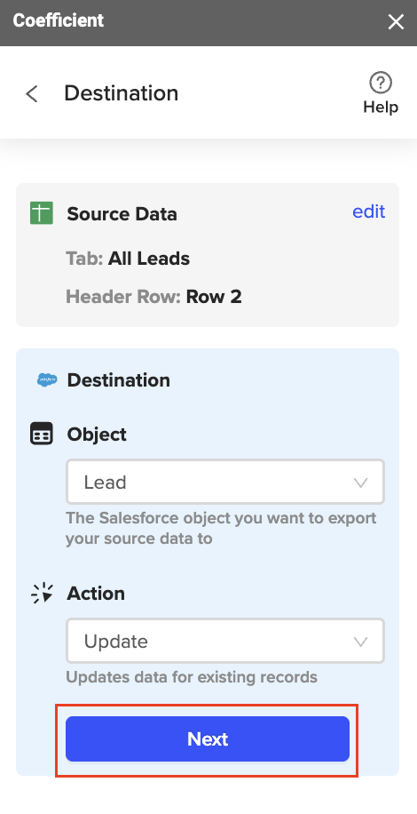417x814 pixels.
Task: Click the Source Data heading
Action: pyautogui.click(x=122, y=214)
